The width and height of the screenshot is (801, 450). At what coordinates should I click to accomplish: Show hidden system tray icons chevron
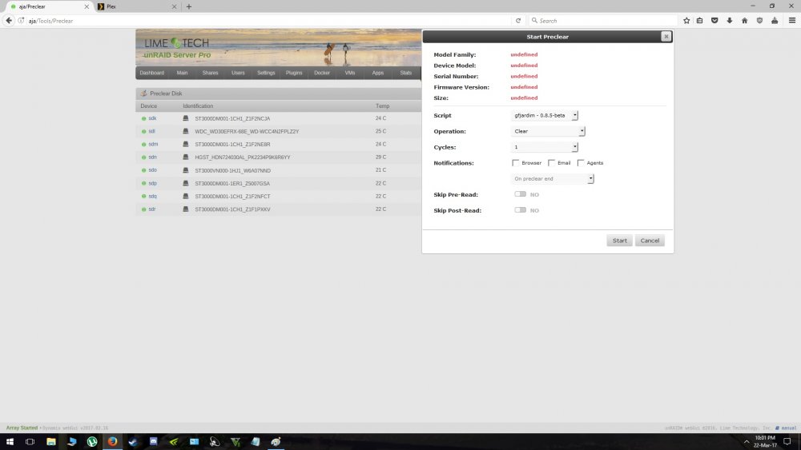pyautogui.click(x=747, y=441)
